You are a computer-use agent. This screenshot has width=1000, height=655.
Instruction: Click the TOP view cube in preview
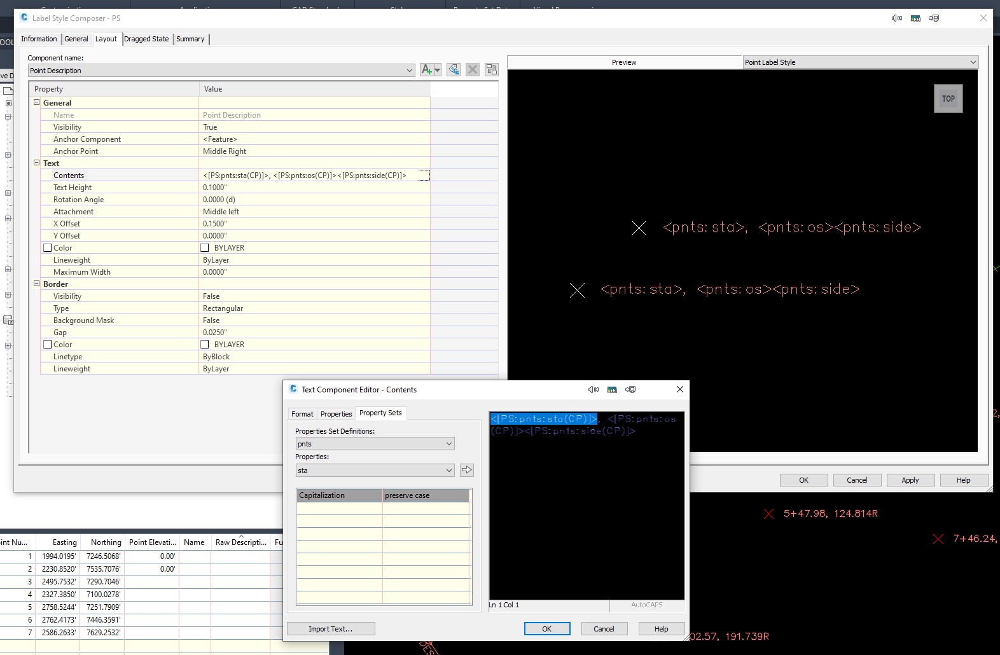(x=948, y=99)
